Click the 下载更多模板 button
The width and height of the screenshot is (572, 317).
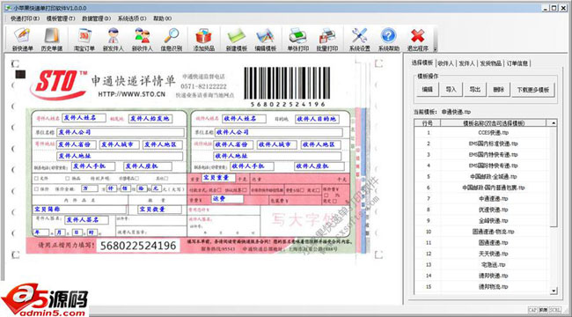pos(533,90)
